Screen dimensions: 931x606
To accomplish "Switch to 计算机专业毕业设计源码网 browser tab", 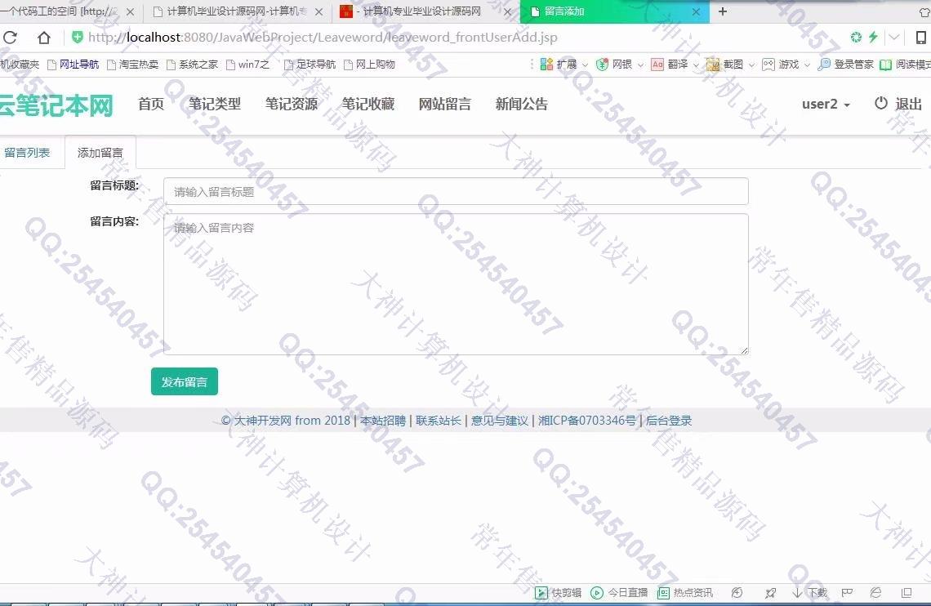I will point(425,11).
